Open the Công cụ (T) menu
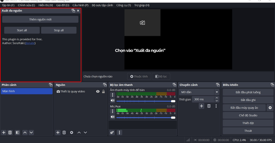 (x=124, y=5)
